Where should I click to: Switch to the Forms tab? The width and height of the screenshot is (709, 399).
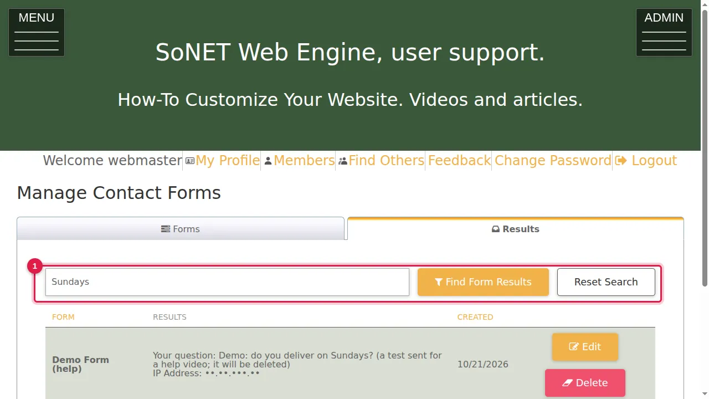tap(181, 229)
